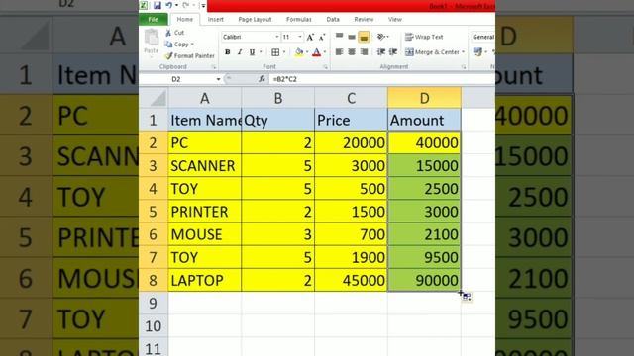
Task: Click the Insert Function fx icon
Action: [262, 79]
